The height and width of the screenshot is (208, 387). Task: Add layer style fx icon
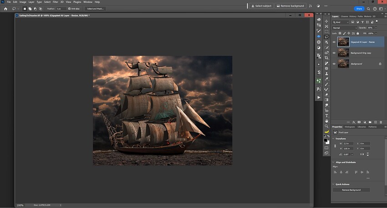(x=354, y=122)
